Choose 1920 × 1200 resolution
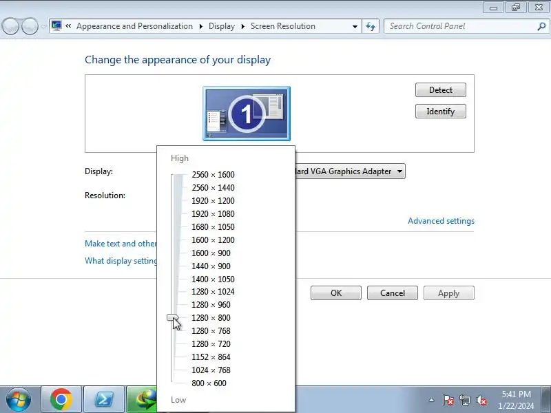Screen dimensions: 551x413 [x=213, y=201]
